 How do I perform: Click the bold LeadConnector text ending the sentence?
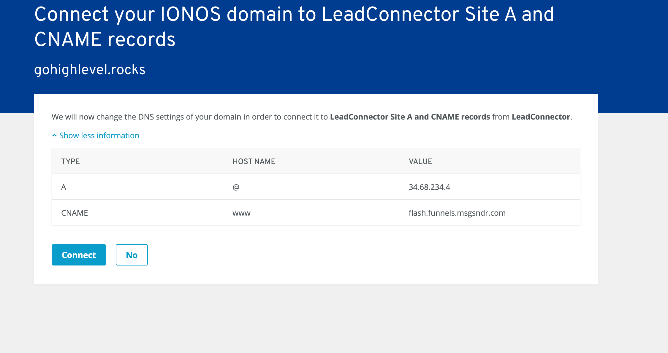tap(541, 117)
